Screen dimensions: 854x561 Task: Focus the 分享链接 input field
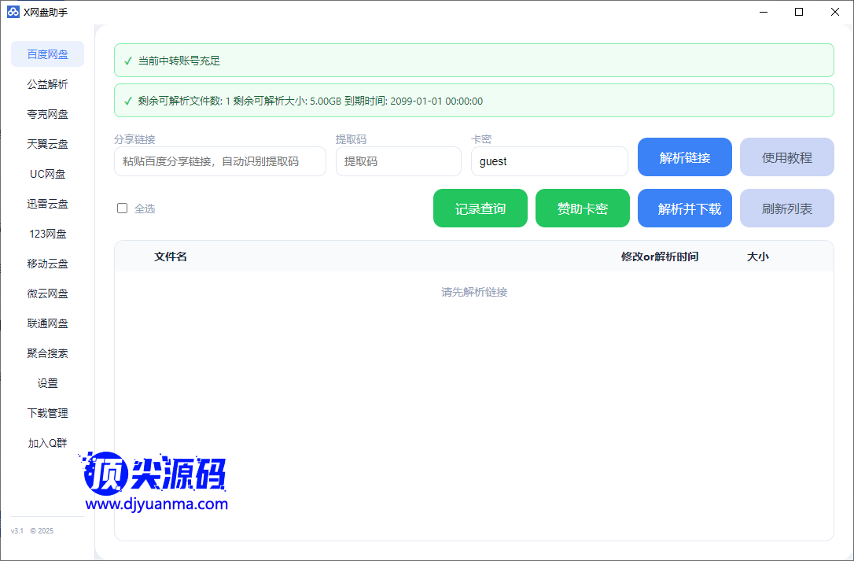219,161
